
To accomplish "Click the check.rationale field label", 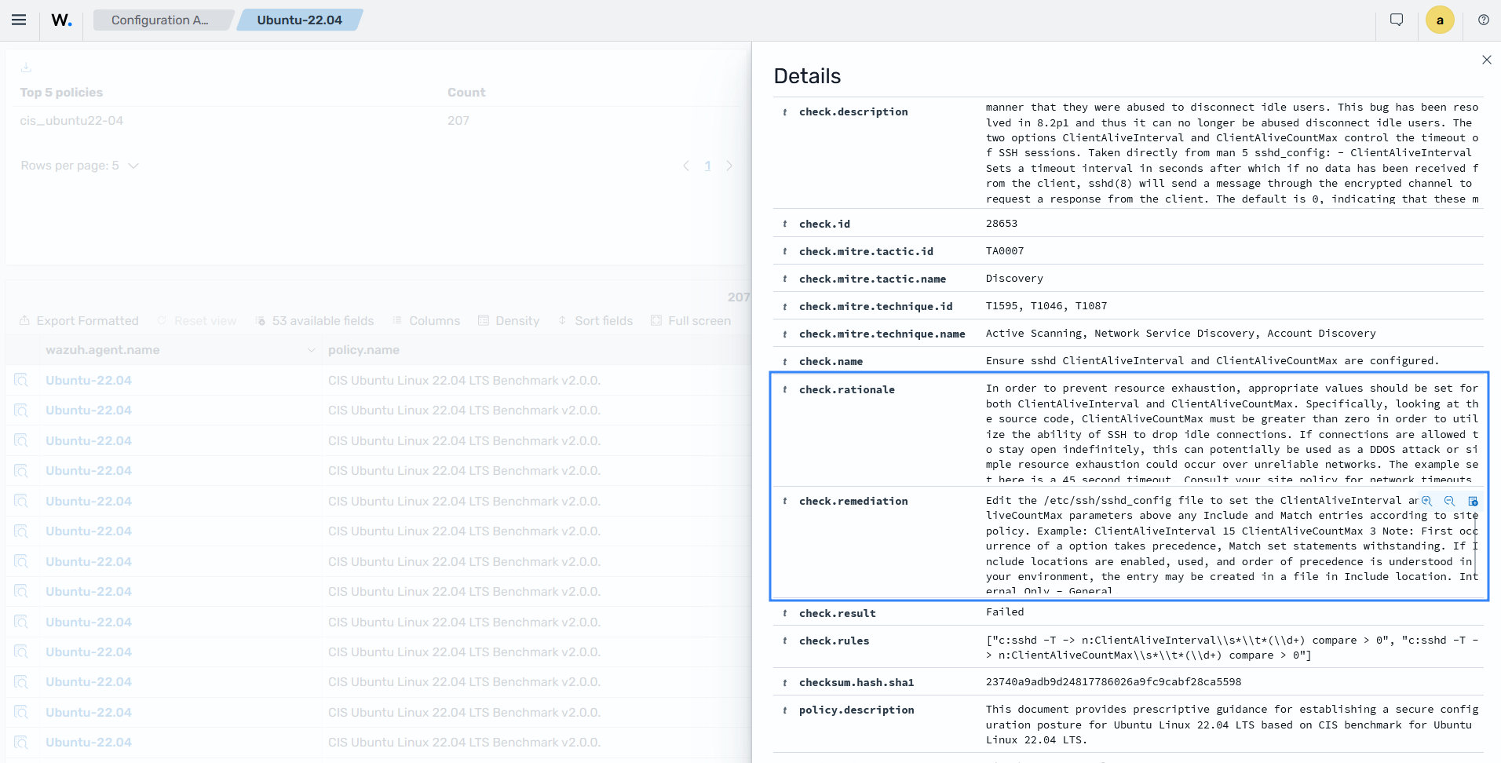I will [x=847, y=390].
